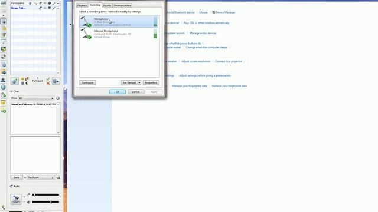Select the Microphone default communications device

tap(119, 22)
